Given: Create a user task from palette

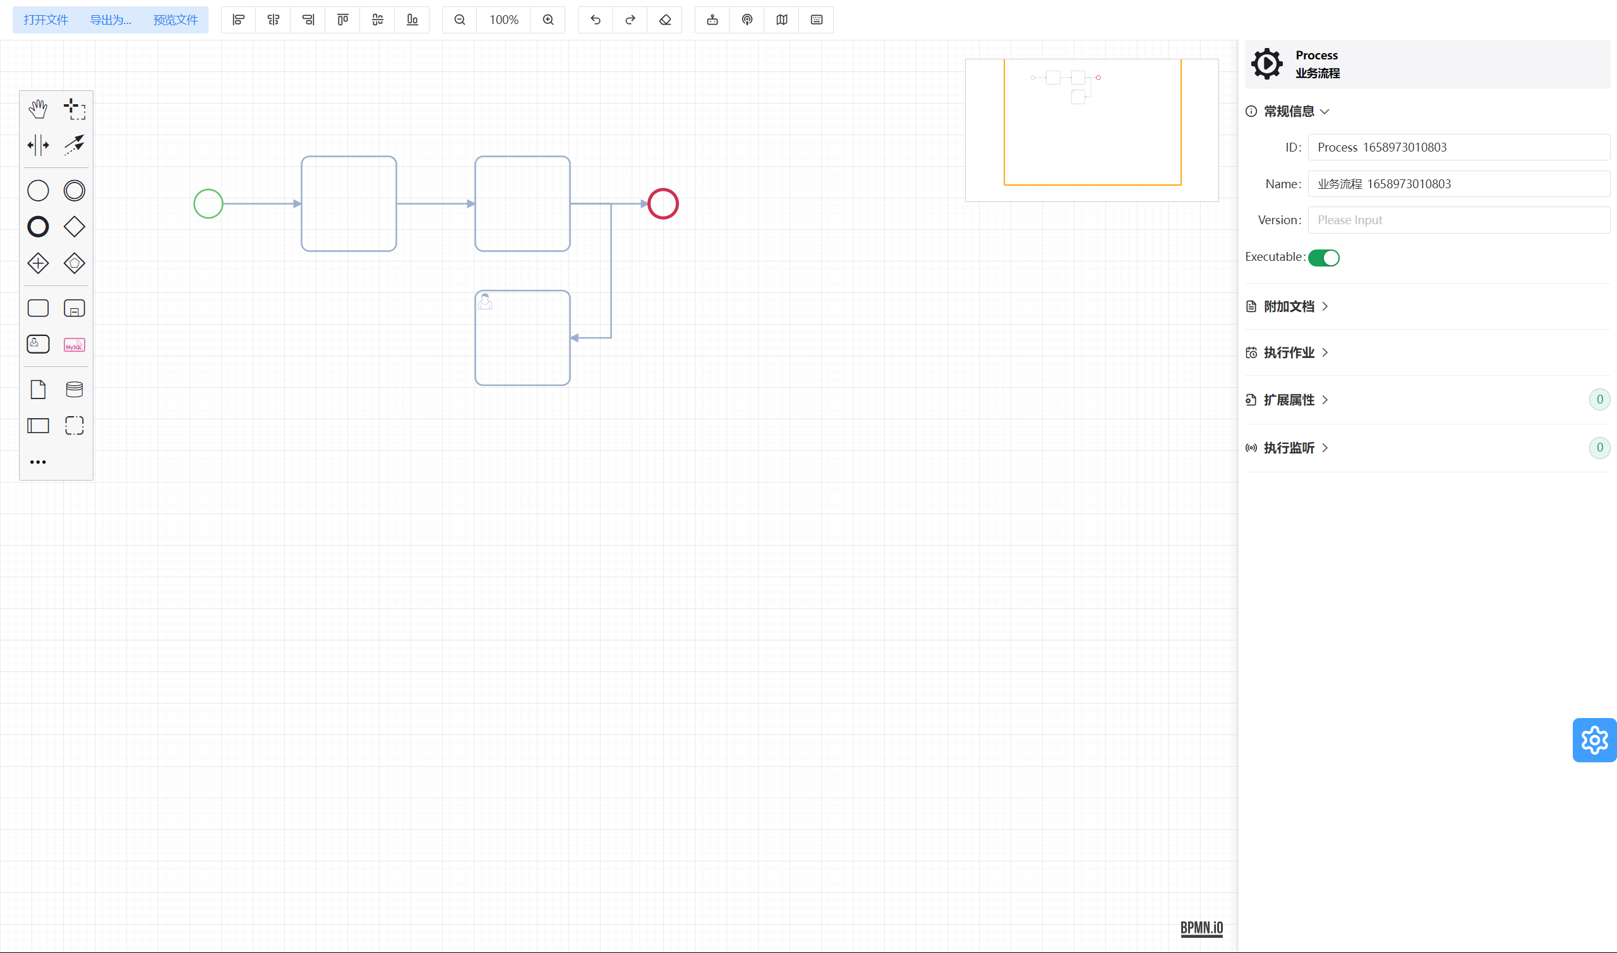Looking at the screenshot, I should [x=38, y=344].
